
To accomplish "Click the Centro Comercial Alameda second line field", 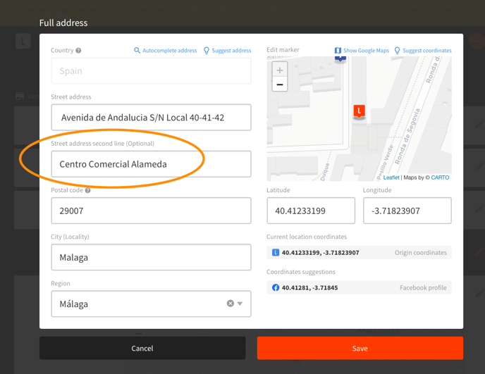I will click(x=151, y=164).
